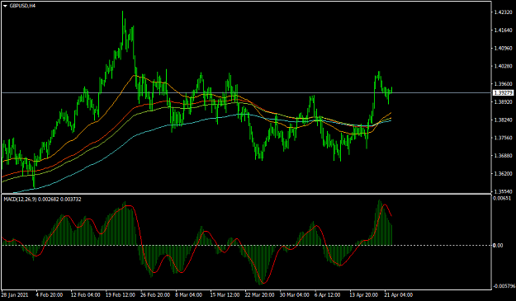The width and height of the screenshot is (516, 301).
Task: Select the 22 Mar 20:00 time label
Action: 259,295
